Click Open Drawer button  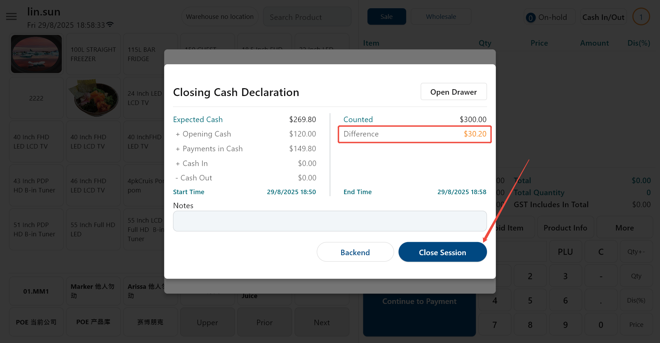point(454,92)
